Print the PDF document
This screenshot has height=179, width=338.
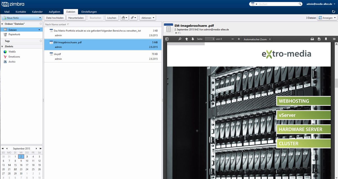coord(312,39)
